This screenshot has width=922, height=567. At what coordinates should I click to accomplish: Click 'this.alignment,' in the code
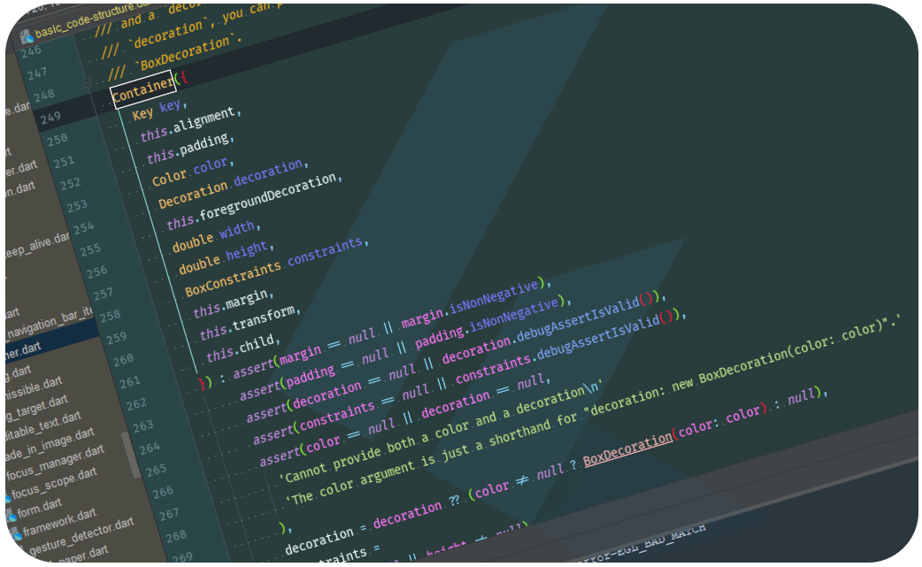(x=190, y=124)
